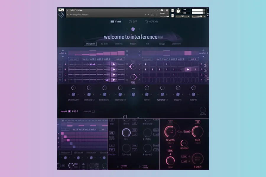Open the snapshot dropdown showing No snapshot loaded
This screenshot has width=266, height=177.
(68, 15)
